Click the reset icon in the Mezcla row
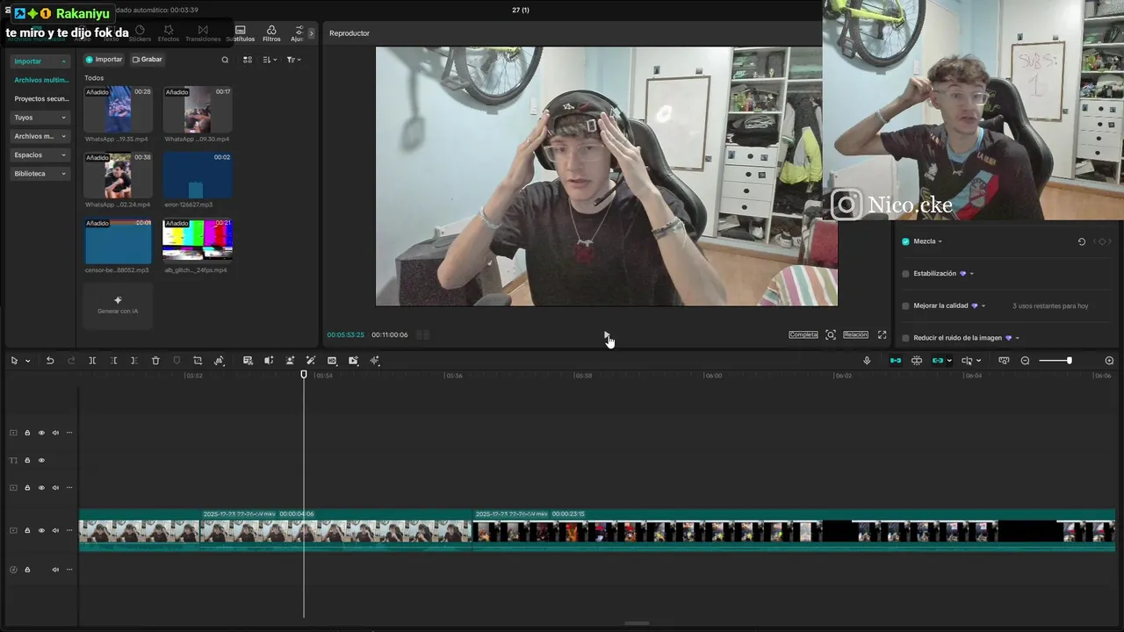 (1082, 241)
